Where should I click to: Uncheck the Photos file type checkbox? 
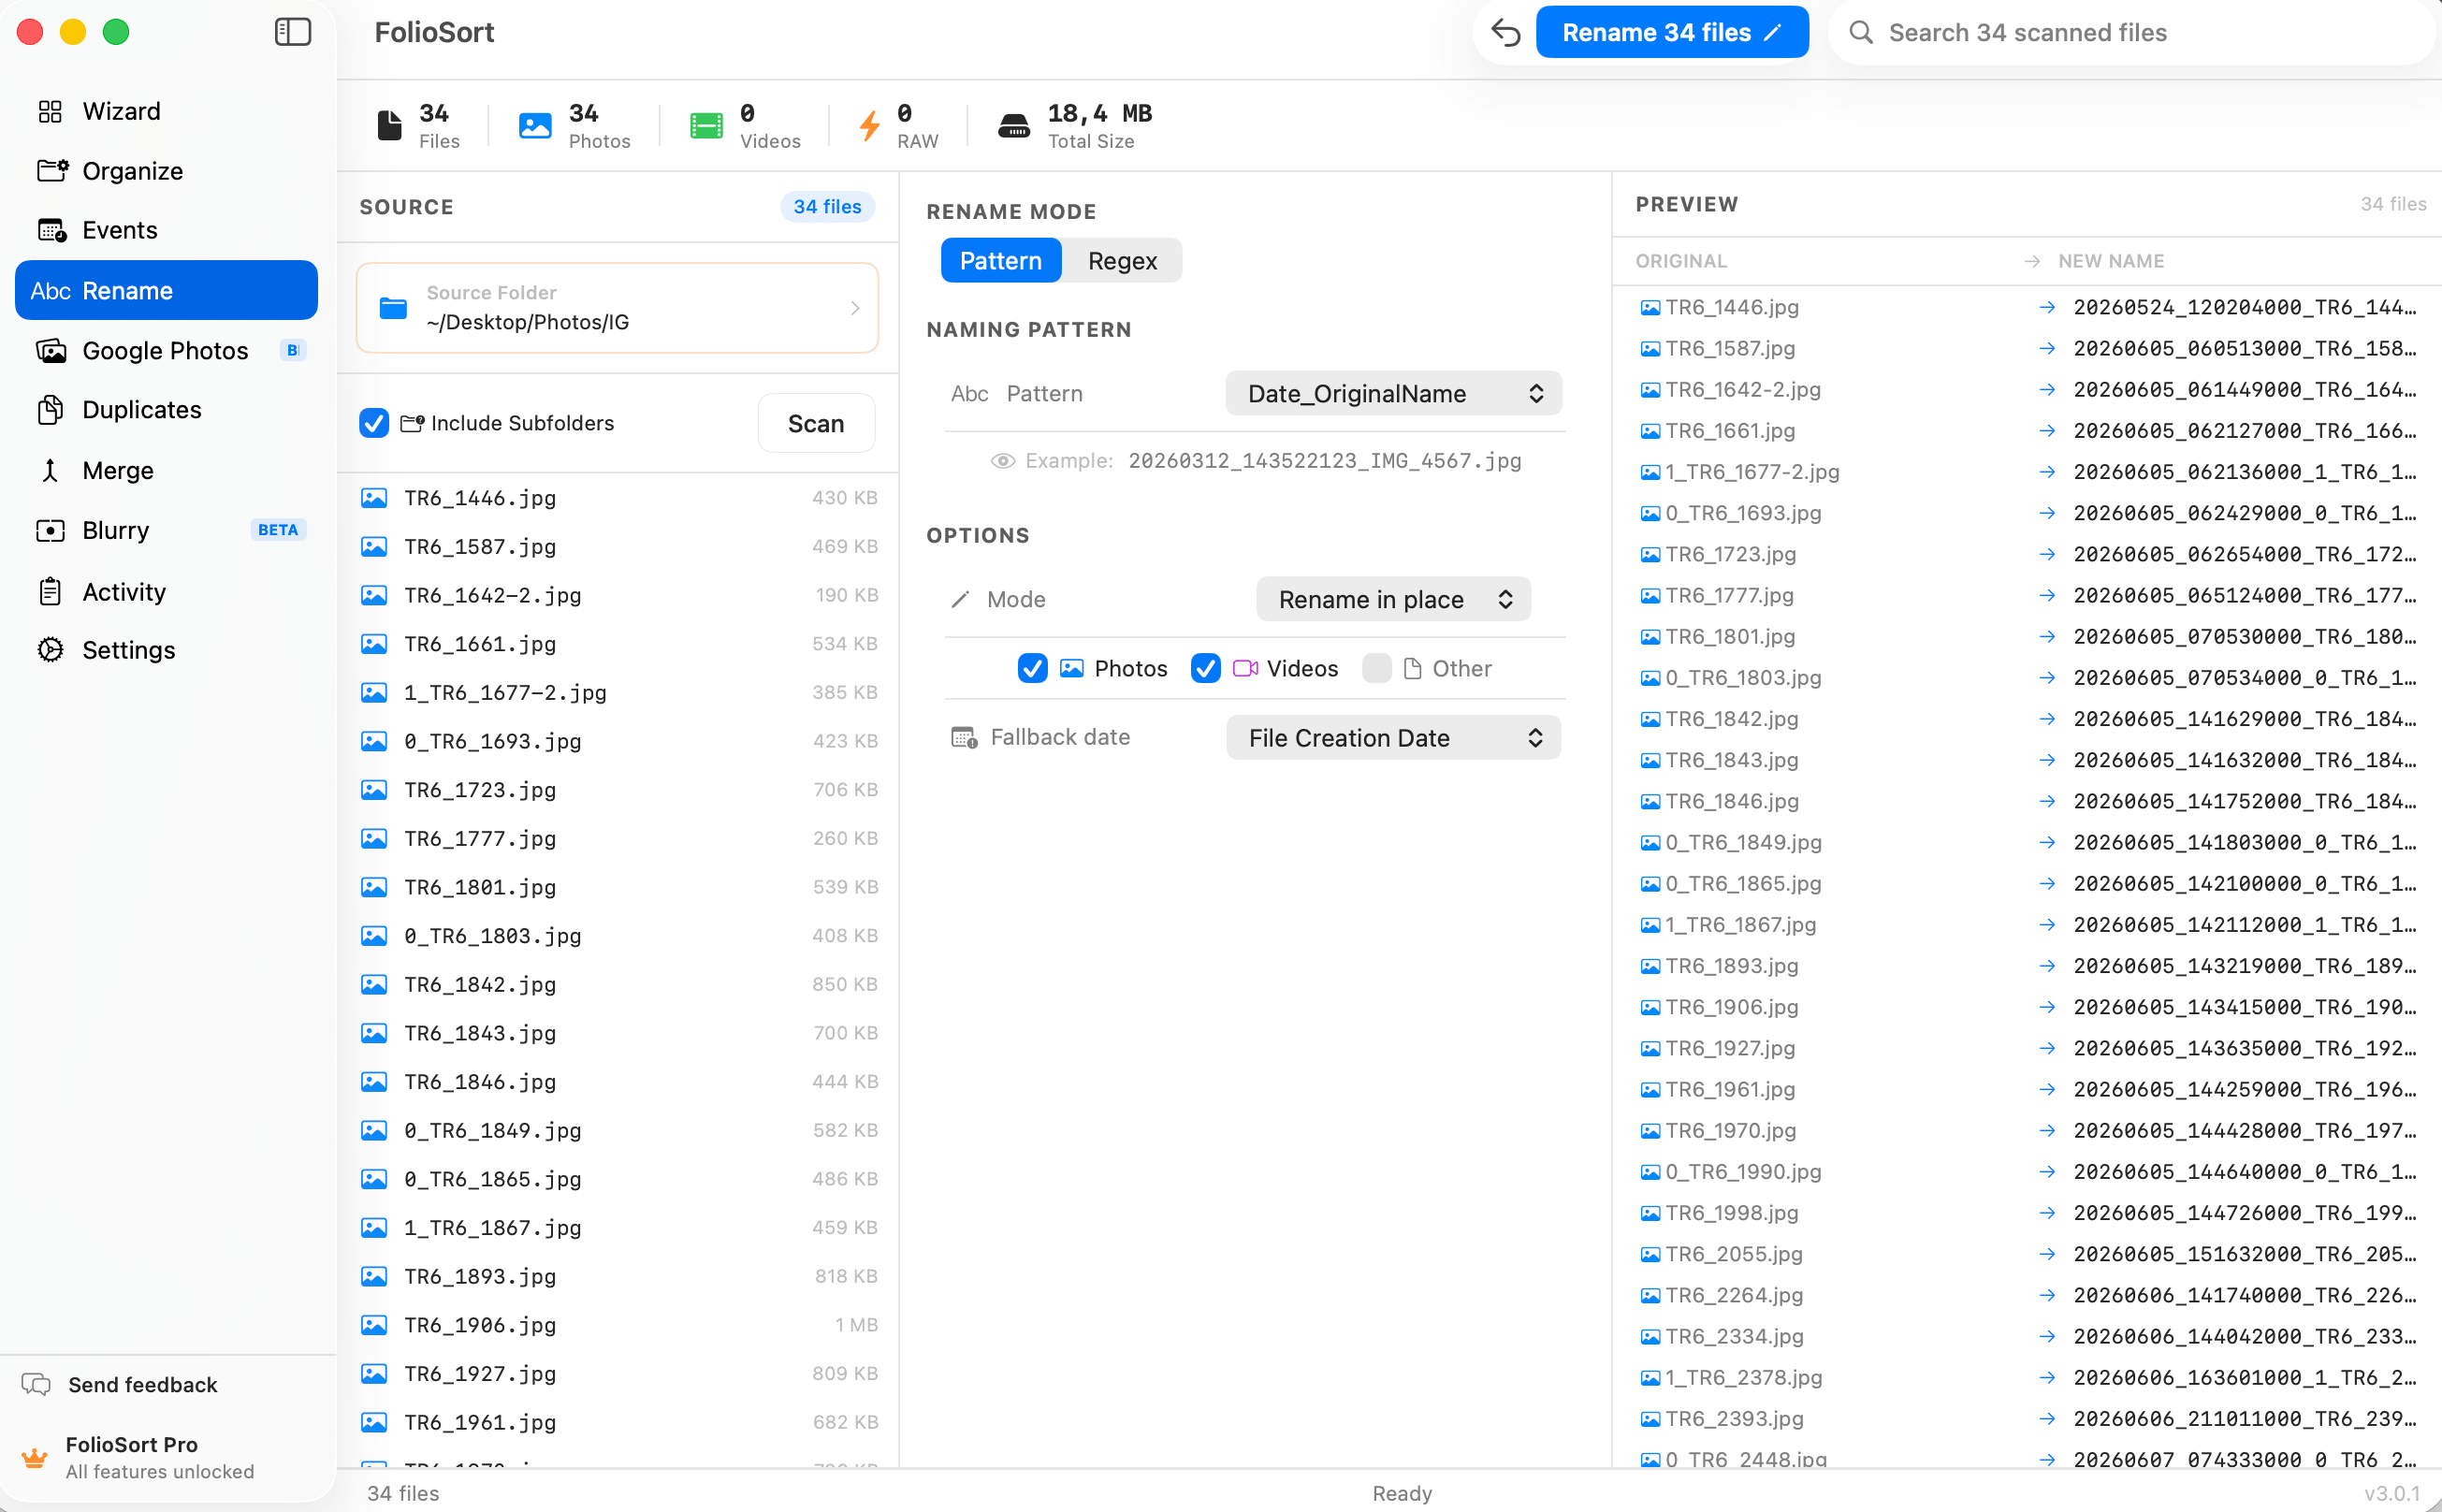click(1032, 668)
